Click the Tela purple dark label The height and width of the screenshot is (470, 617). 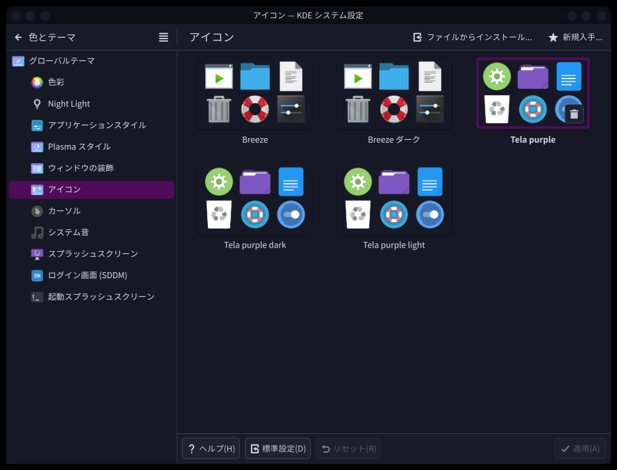click(x=255, y=245)
